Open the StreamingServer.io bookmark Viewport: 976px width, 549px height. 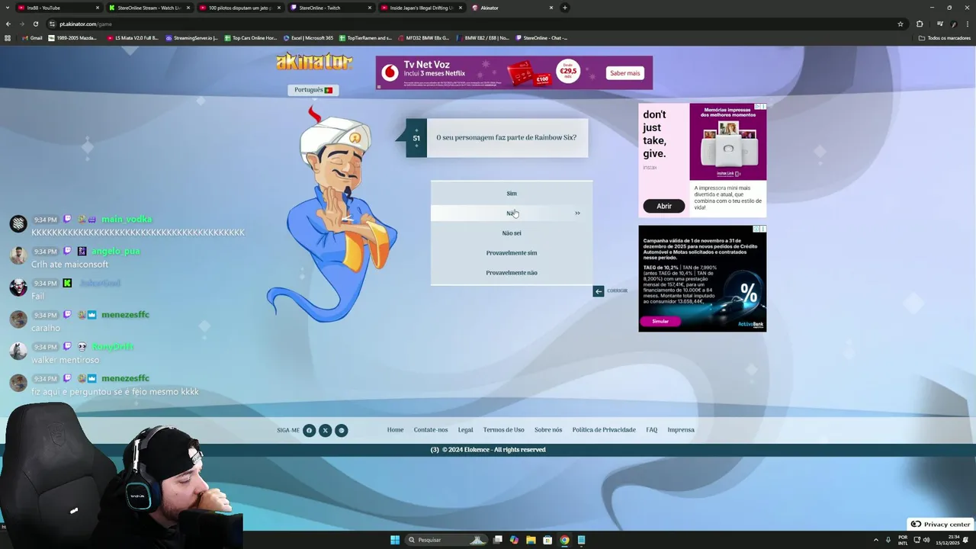coord(192,37)
